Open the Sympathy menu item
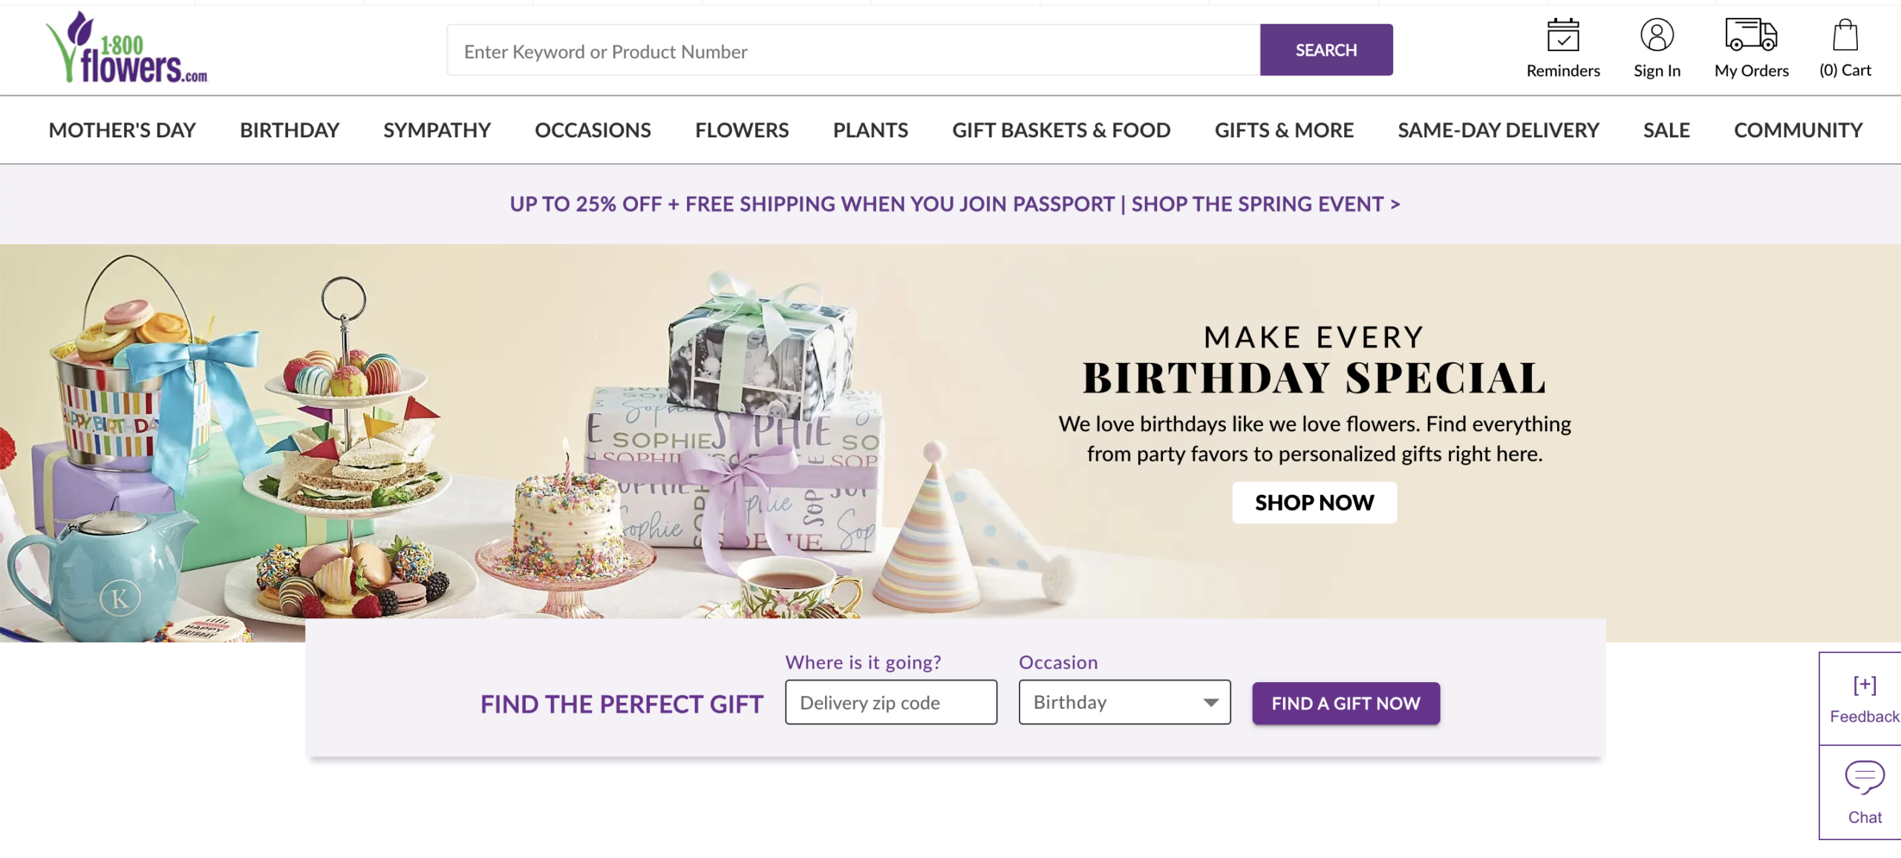1901x858 pixels. point(437,131)
